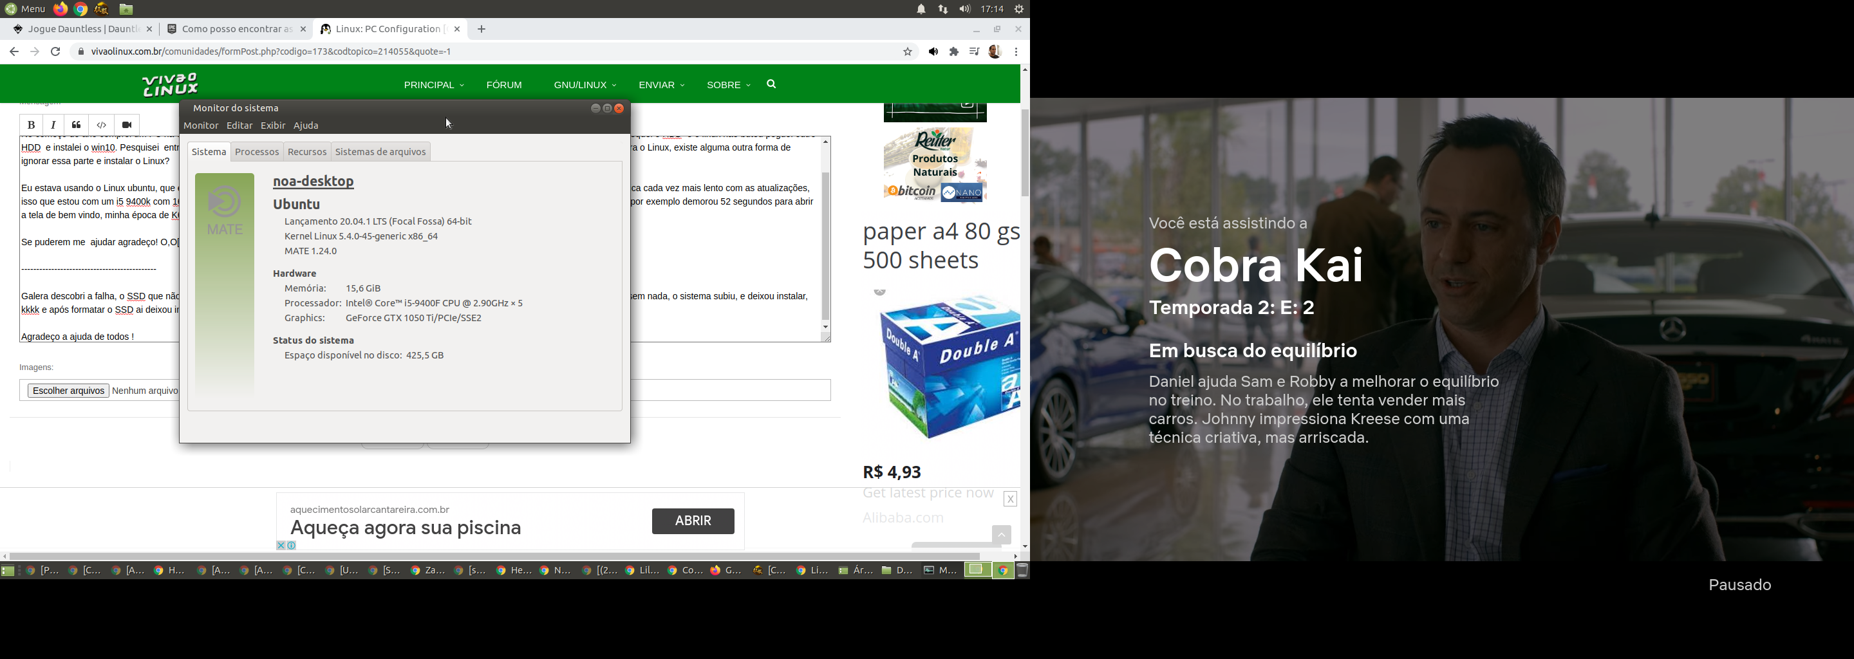1854x659 pixels.
Task: Click the Get latest price now link
Action: click(x=928, y=494)
